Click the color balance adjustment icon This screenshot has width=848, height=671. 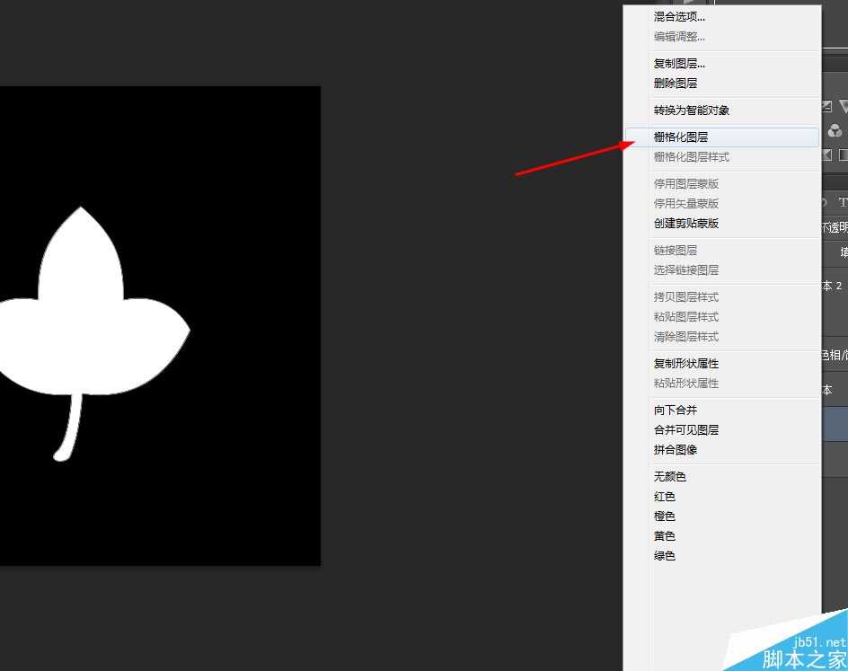pyautogui.click(x=835, y=131)
